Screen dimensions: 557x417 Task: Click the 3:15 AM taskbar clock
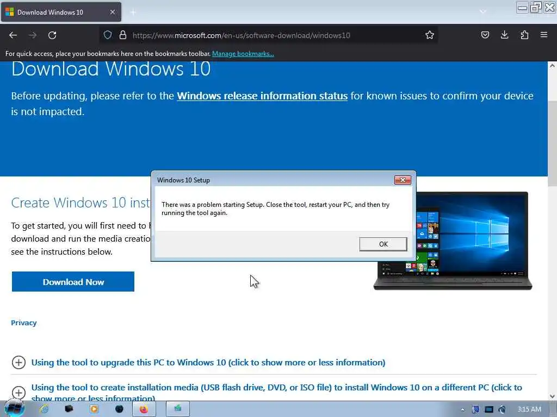(x=529, y=409)
